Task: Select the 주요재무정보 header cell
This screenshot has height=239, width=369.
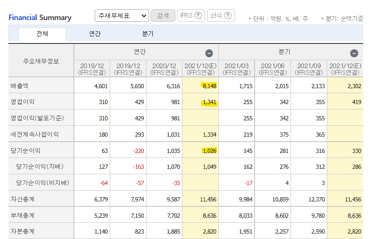Action: tap(41, 61)
